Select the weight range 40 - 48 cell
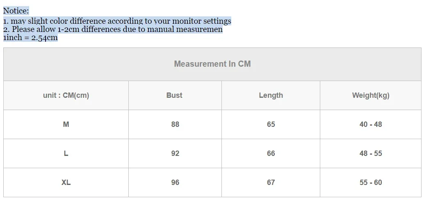 (371, 124)
